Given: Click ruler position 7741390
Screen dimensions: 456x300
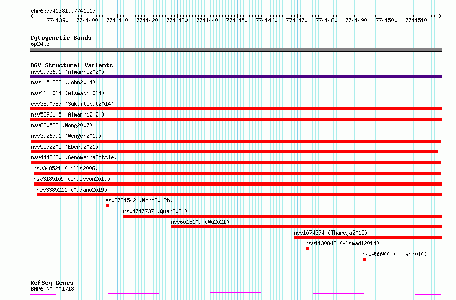Looking at the screenshot, I should 57,20.
